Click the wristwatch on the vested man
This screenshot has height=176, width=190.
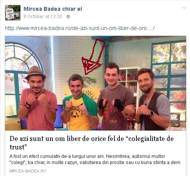coord(151,114)
